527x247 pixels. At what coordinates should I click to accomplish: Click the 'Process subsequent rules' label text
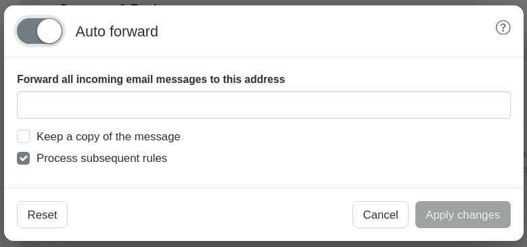click(102, 158)
